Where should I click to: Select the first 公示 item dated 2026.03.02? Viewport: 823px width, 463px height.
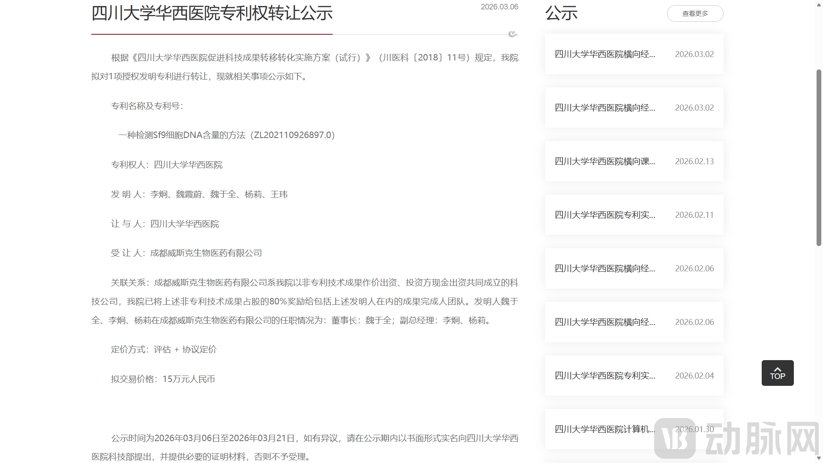(604, 54)
